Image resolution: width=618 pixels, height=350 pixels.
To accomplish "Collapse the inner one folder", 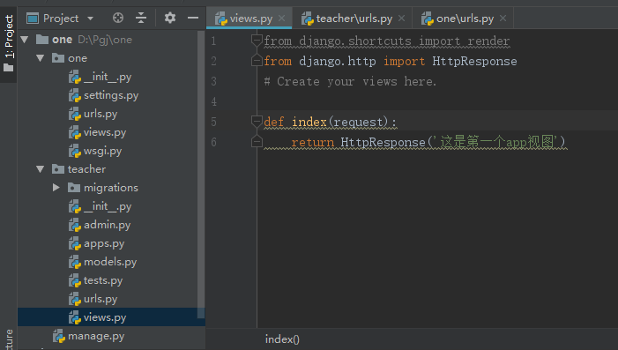I will [x=41, y=58].
